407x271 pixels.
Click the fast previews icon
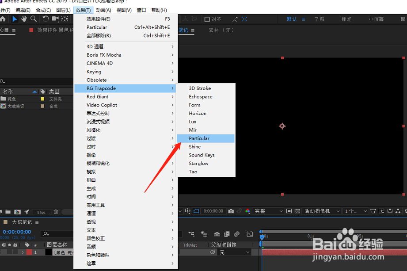coord(381,211)
